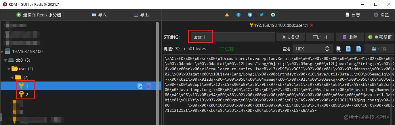Click the key name field user::1

(232, 37)
